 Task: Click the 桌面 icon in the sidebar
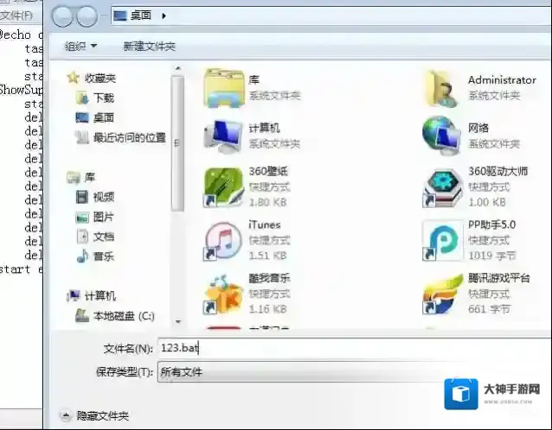(x=82, y=117)
